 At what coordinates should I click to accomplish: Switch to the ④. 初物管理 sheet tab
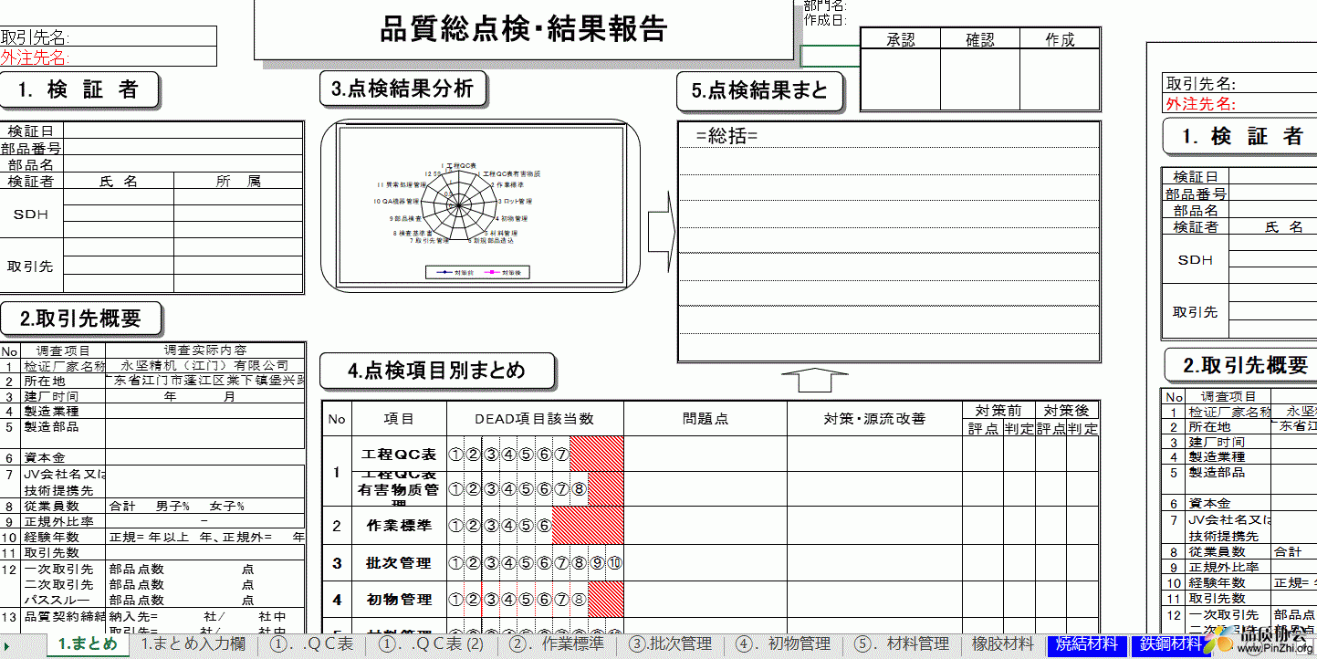[x=783, y=644]
